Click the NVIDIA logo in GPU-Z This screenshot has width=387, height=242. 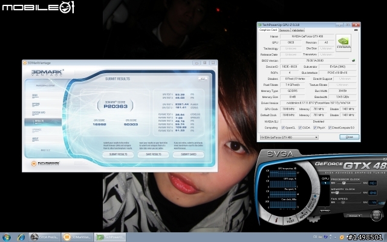343,43
